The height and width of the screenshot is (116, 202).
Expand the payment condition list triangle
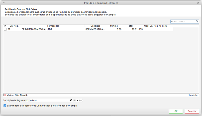78,100
